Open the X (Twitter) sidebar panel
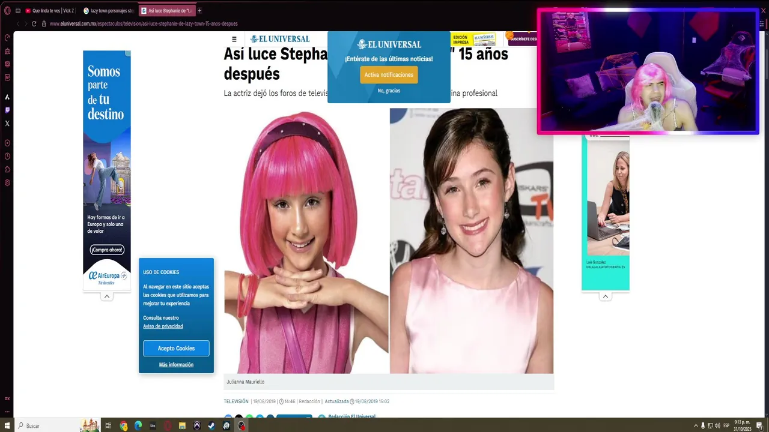 point(7,123)
